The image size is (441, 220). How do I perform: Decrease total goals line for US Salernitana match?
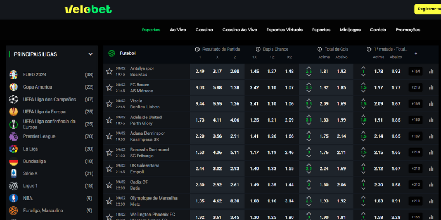309,173
